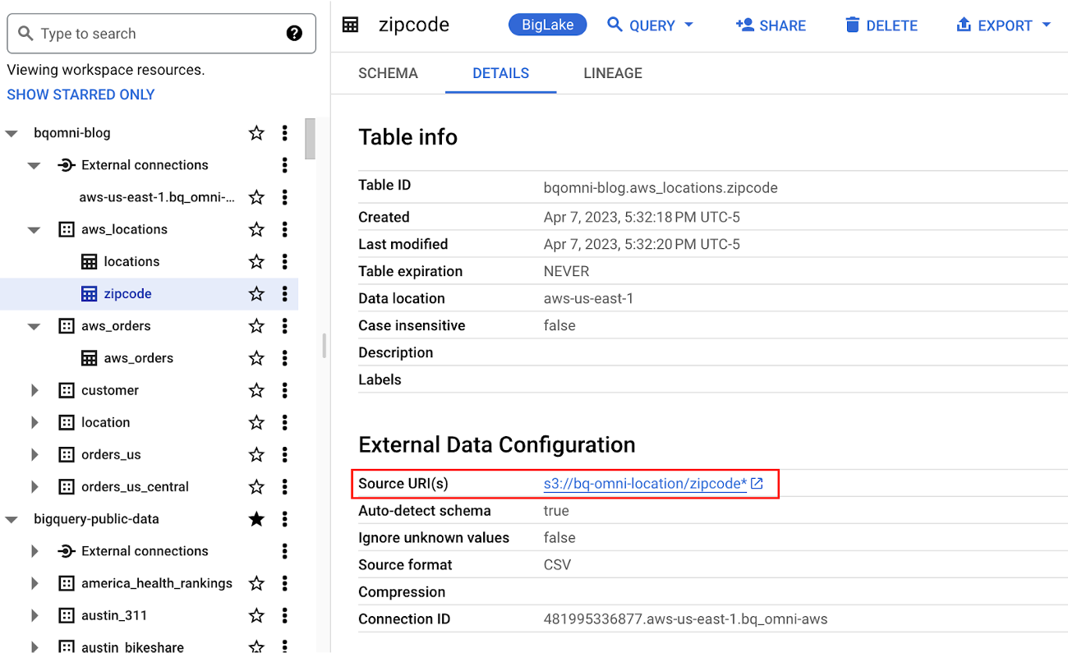Open more actions for customer dataset
1068x653 pixels.
(284, 390)
